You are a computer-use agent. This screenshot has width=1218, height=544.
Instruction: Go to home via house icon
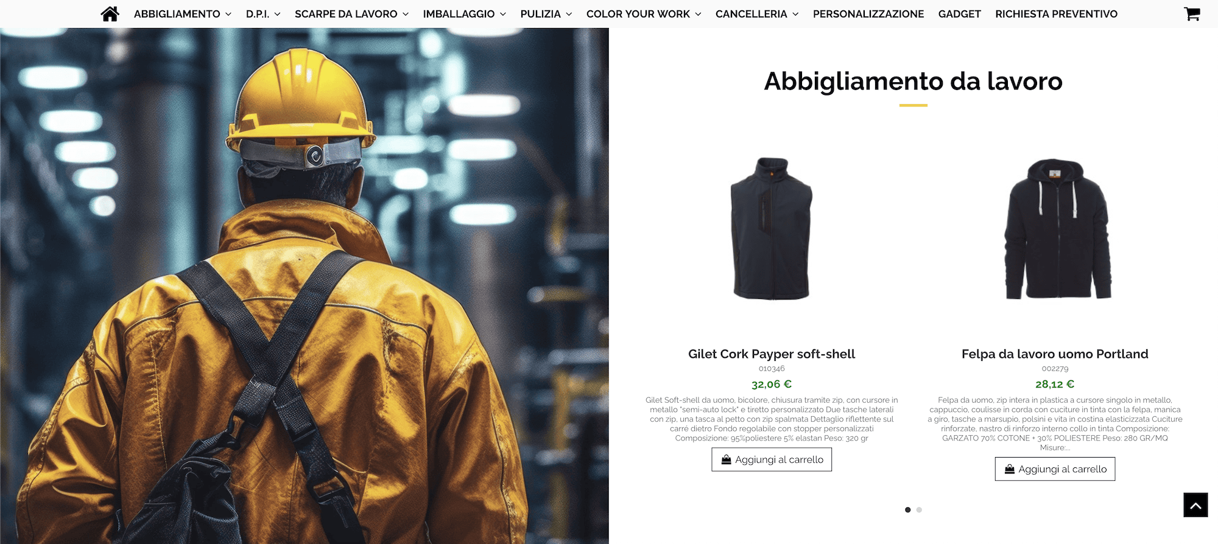[x=110, y=14]
